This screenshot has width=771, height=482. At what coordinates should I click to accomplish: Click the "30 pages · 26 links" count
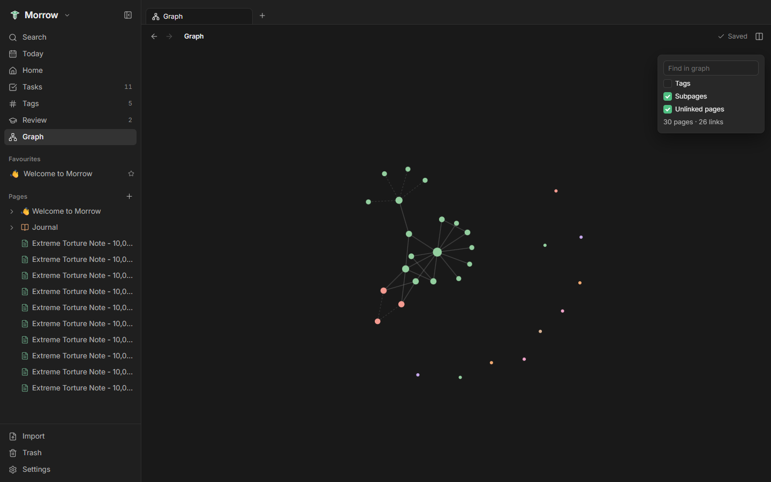coord(693,122)
